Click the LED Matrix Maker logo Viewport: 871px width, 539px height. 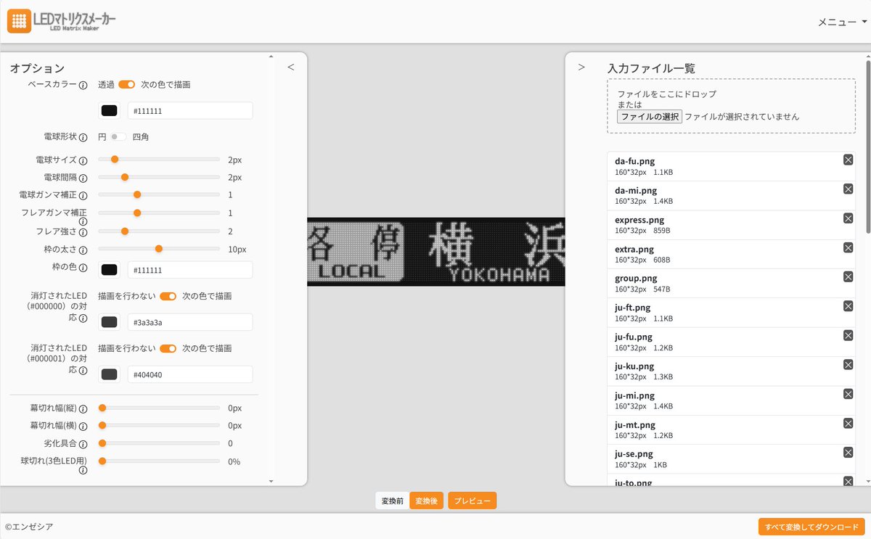point(61,20)
